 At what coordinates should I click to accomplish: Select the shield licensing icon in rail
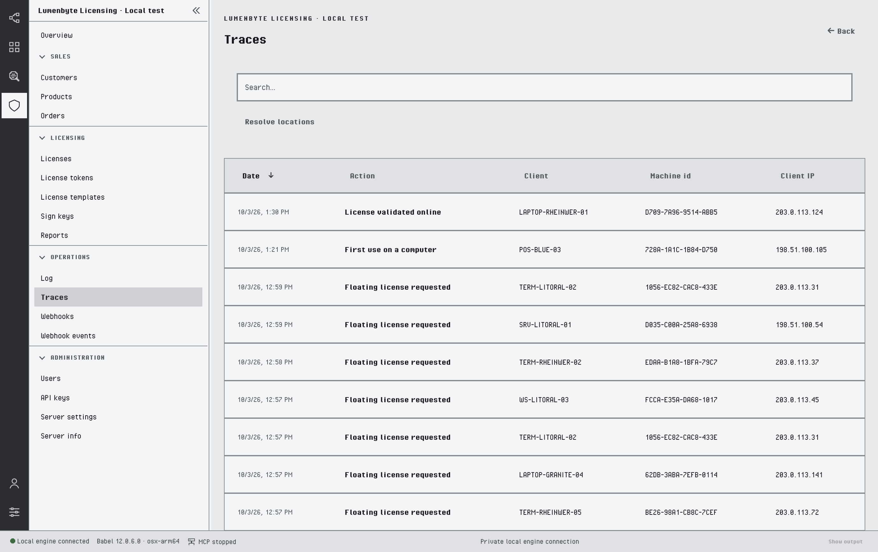(14, 106)
